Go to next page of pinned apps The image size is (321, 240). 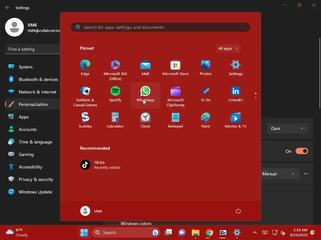point(256,97)
